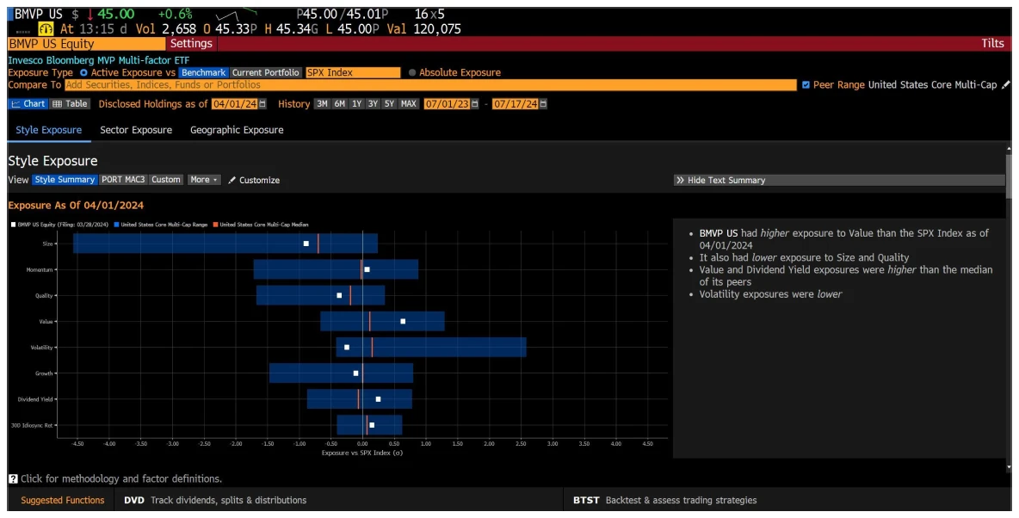The image size is (1019, 518).
Task: Open the SPX Index benchmark field
Action: point(353,73)
